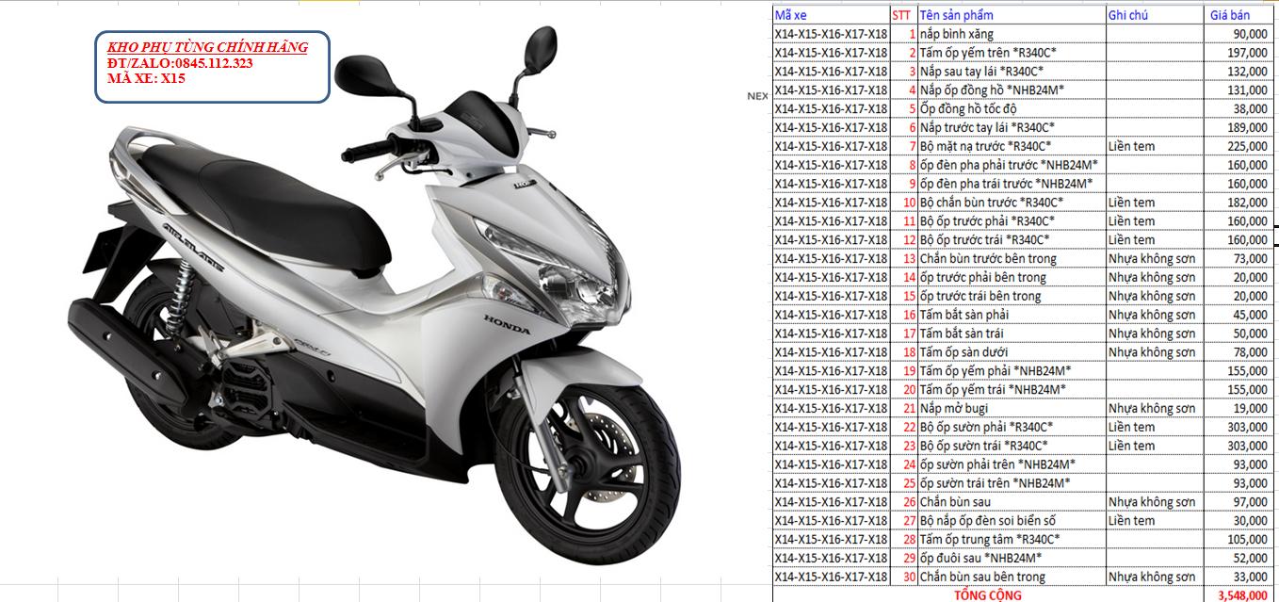Image resolution: width=1279 pixels, height=602 pixels.
Task: Click the 'ốp đuôi sau *NHB24M*' cell
Action: pyautogui.click(x=1012, y=558)
